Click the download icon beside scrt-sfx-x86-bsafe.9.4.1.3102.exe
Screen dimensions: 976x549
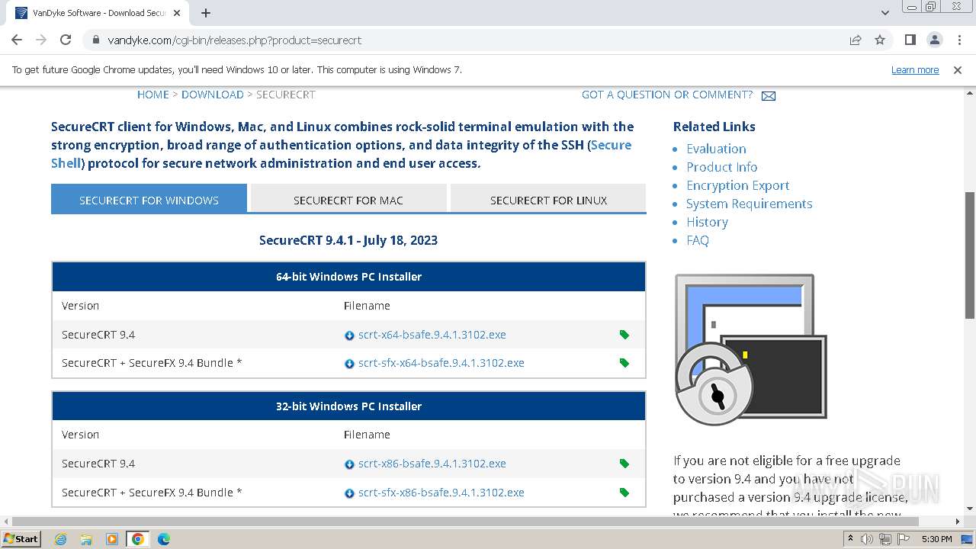(x=349, y=493)
